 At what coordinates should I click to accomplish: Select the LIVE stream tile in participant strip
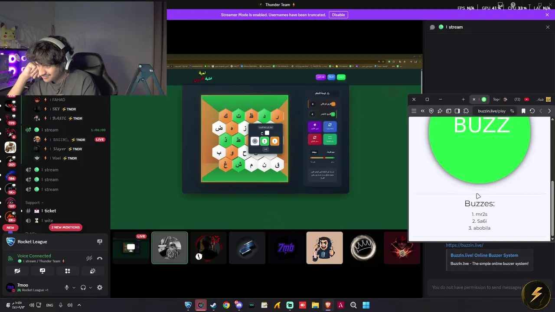(130, 248)
